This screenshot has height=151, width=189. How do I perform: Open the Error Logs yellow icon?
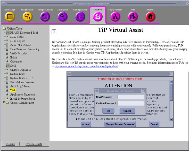coord(10,17)
